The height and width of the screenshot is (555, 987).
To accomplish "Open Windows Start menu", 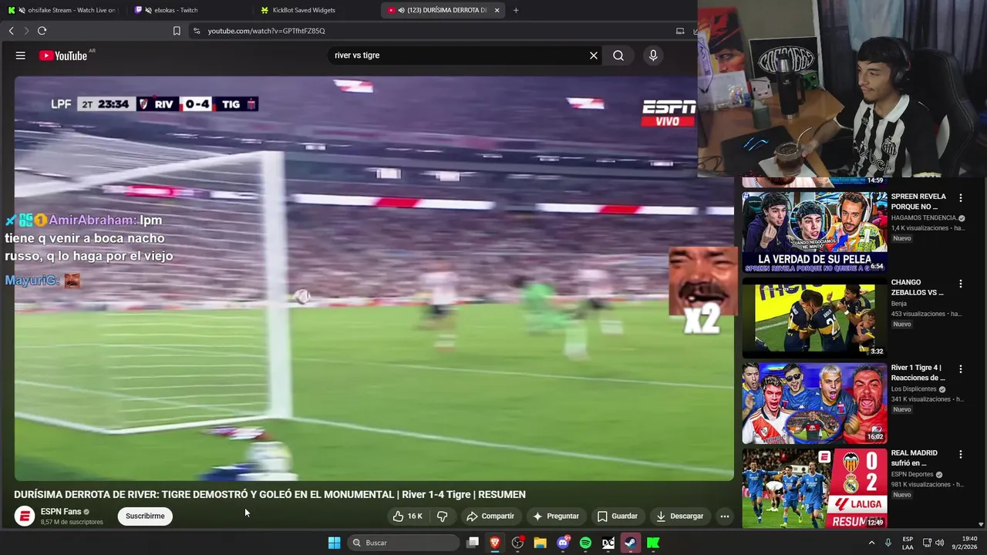I will point(334,543).
